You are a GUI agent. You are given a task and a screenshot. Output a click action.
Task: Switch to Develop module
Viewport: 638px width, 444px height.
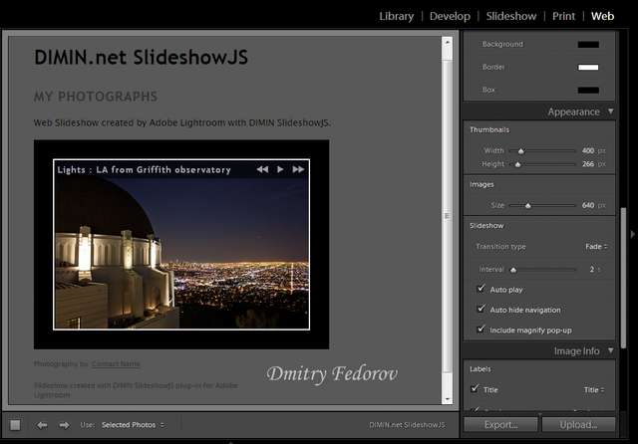pos(450,16)
